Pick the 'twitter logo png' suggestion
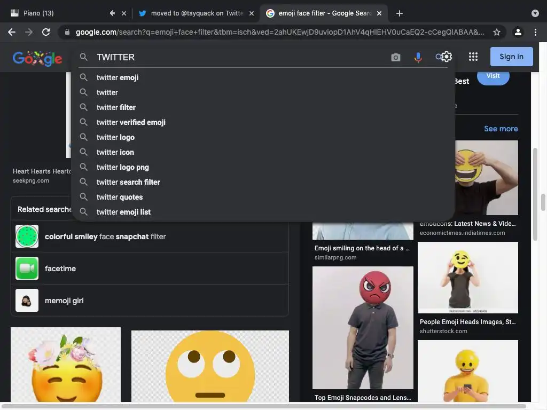Screen dimensions: 547x410 click(263, 167)
